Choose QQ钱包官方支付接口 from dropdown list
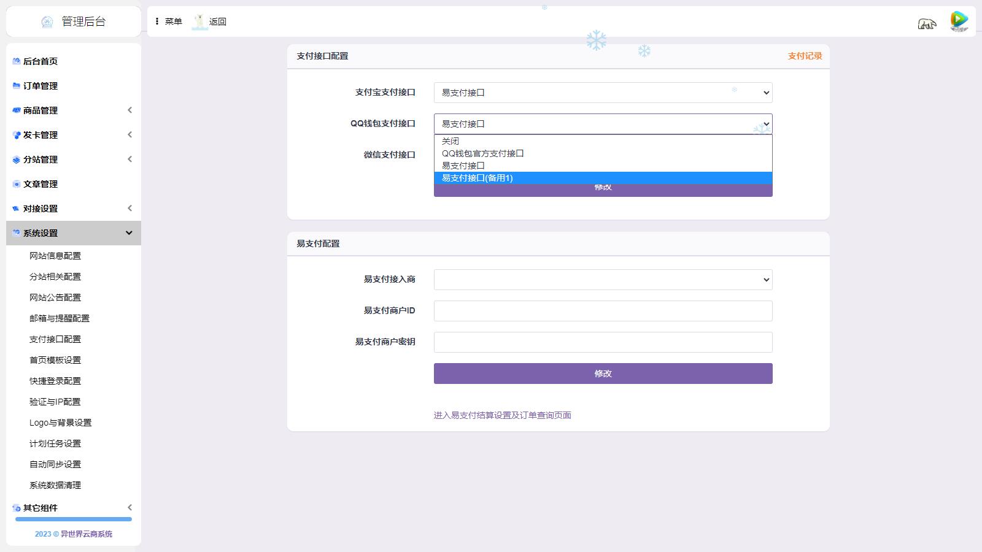 483,153
